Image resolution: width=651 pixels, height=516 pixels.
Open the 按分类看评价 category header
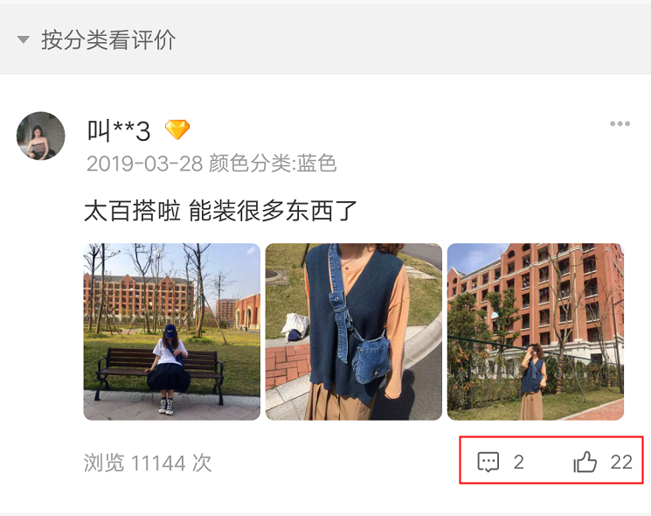pyautogui.click(x=108, y=40)
